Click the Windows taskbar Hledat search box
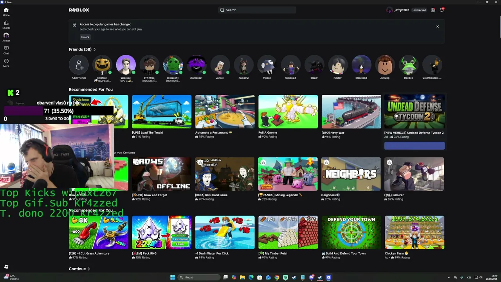Screen dimensions: 501x282 [199, 277]
